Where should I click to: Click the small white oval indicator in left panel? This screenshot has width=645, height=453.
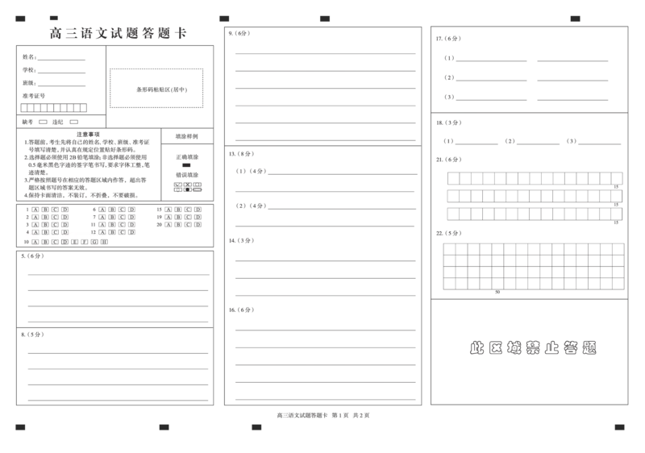click(197, 190)
